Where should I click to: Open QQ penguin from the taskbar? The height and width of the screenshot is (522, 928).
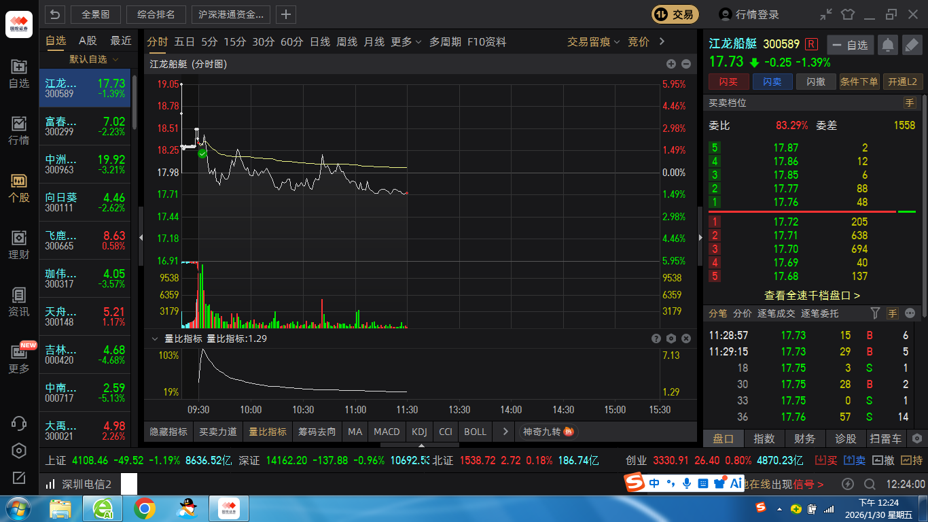186,508
